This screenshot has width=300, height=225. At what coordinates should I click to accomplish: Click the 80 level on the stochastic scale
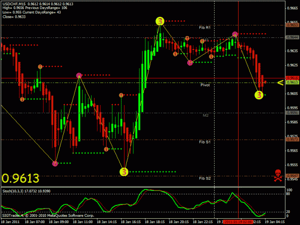(x=288, y=194)
